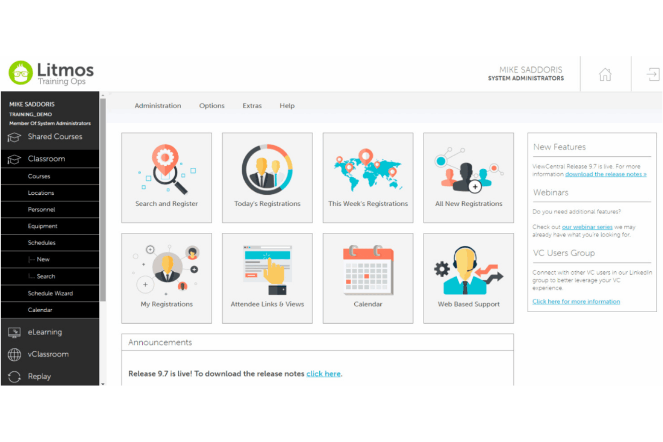The height and width of the screenshot is (442, 663).
Task: Click the eLearning monitor icon
Action: pos(14,332)
